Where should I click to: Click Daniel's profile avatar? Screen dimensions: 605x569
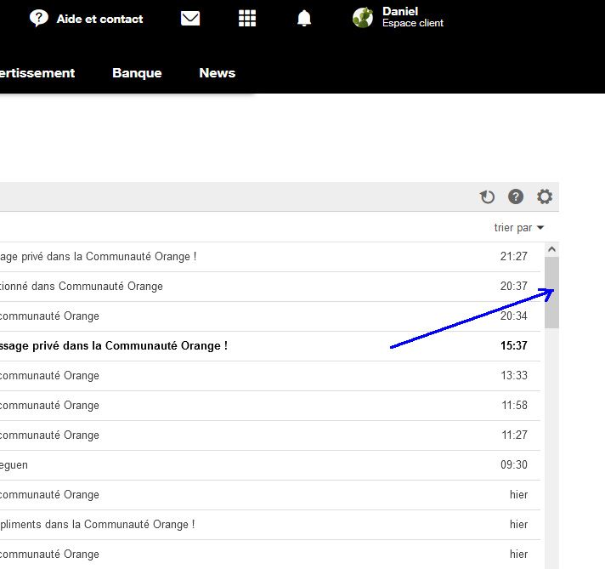363,18
